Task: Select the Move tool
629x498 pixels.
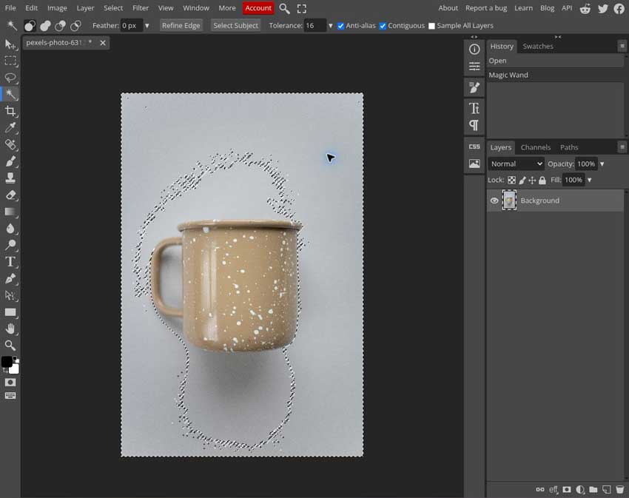Action: pyautogui.click(x=10, y=44)
